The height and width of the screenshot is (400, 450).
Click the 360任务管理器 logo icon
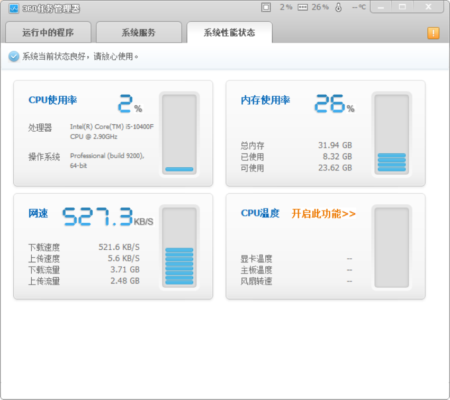(x=15, y=7)
